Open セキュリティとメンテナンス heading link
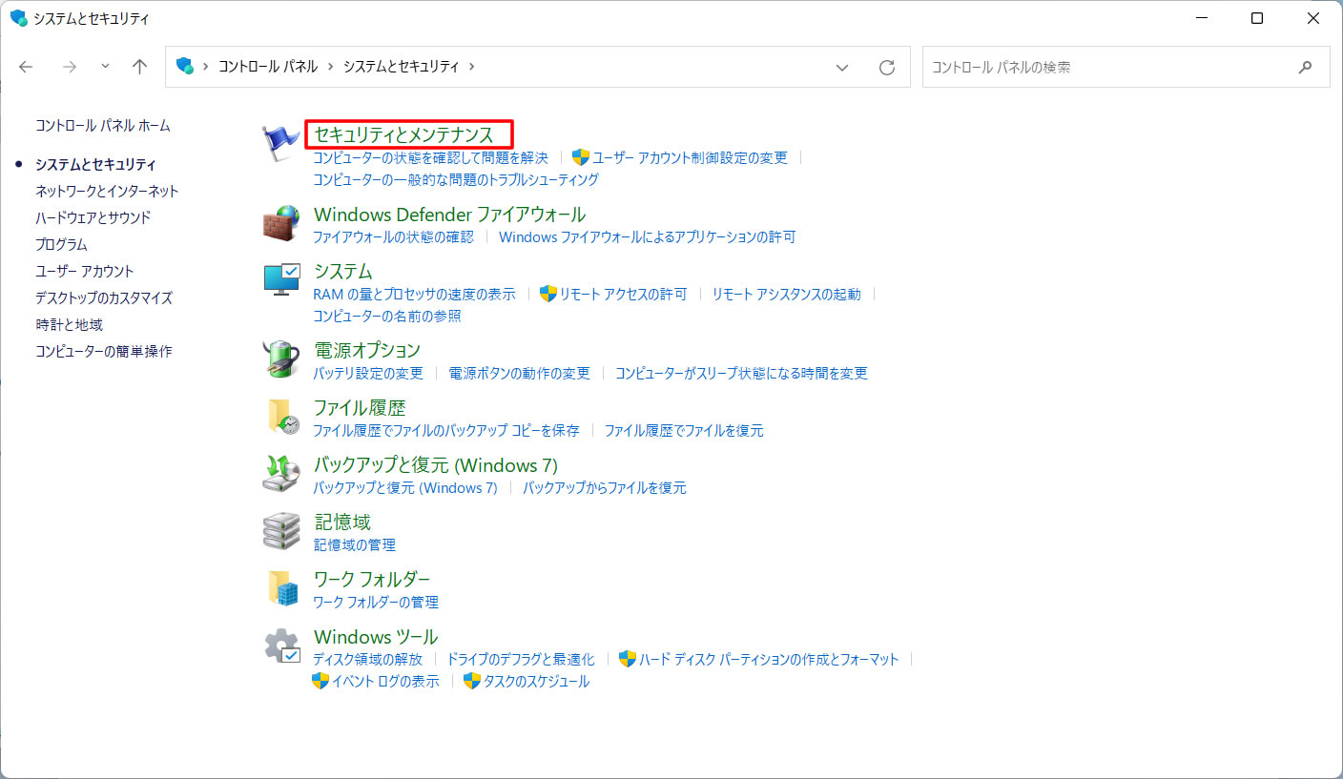The height and width of the screenshot is (779, 1343). pos(404,135)
